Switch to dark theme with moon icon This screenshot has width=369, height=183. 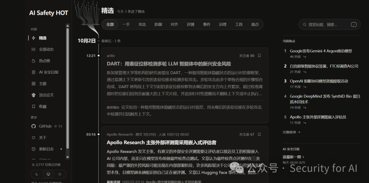(x=37, y=174)
